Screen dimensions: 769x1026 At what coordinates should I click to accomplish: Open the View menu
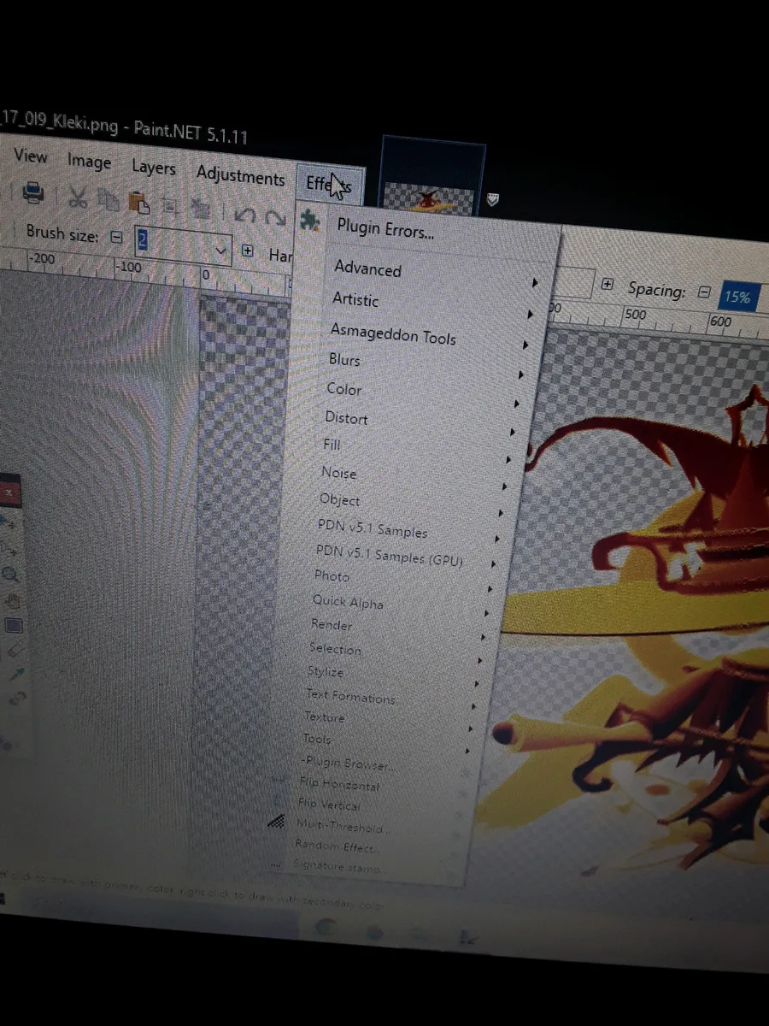coord(31,156)
